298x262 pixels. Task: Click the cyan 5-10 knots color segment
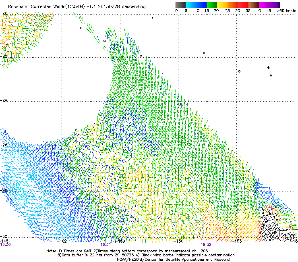(191, 5)
